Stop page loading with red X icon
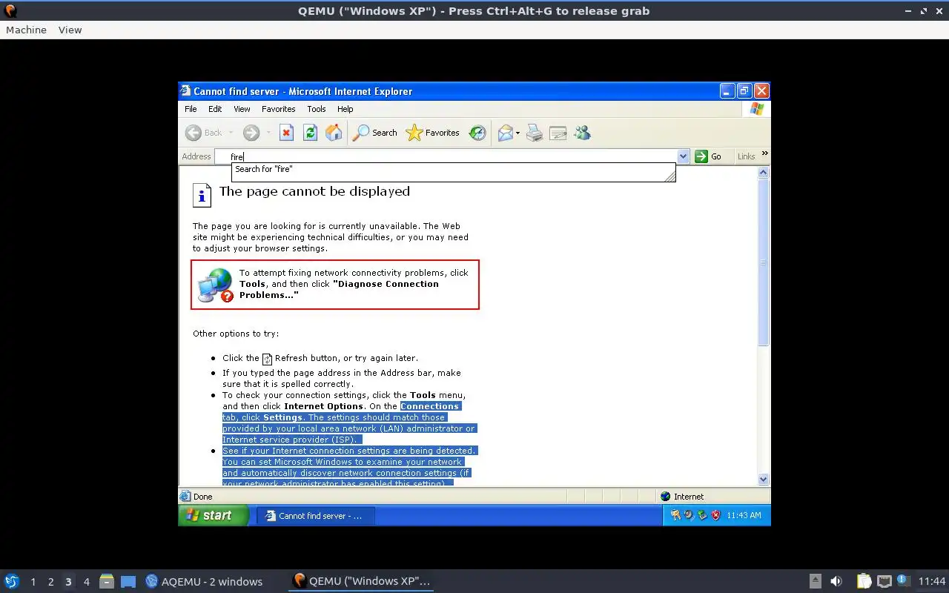The height and width of the screenshot is (593, 949). tap(286, 133)
